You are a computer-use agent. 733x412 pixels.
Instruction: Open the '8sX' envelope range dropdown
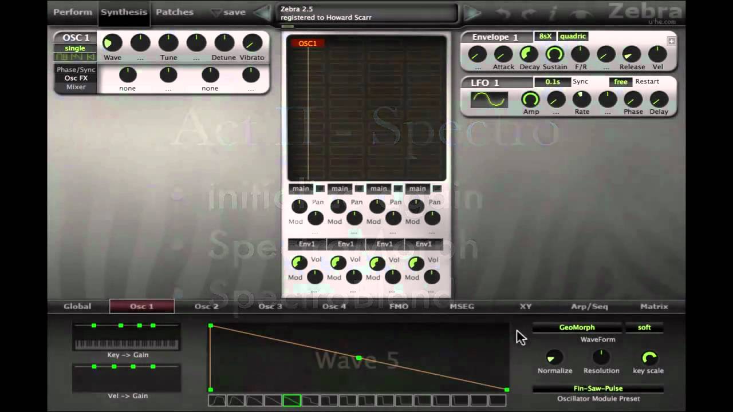click(x=545, y=36)
